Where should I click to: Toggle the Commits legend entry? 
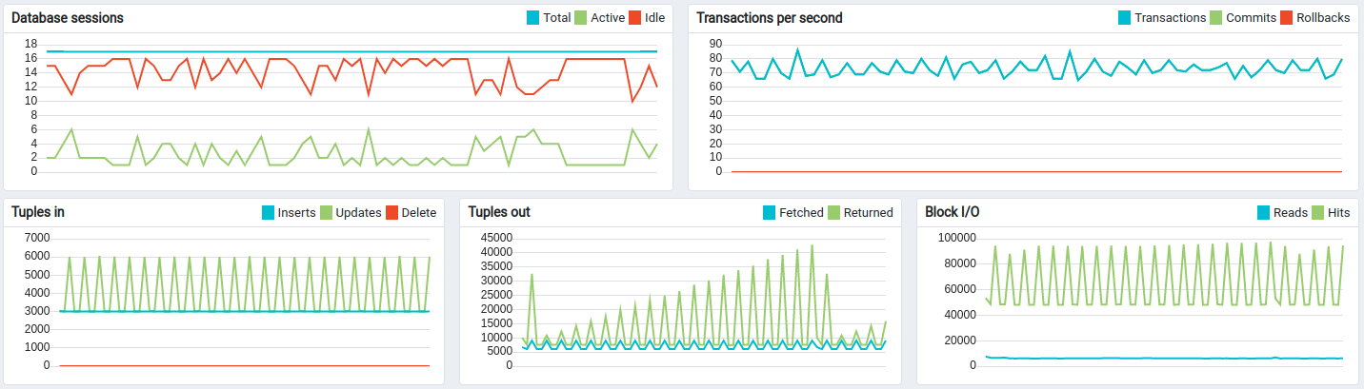(x=1251, y=18)
